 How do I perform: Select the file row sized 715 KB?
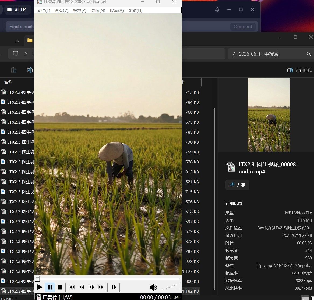click(x=100, y=192)
